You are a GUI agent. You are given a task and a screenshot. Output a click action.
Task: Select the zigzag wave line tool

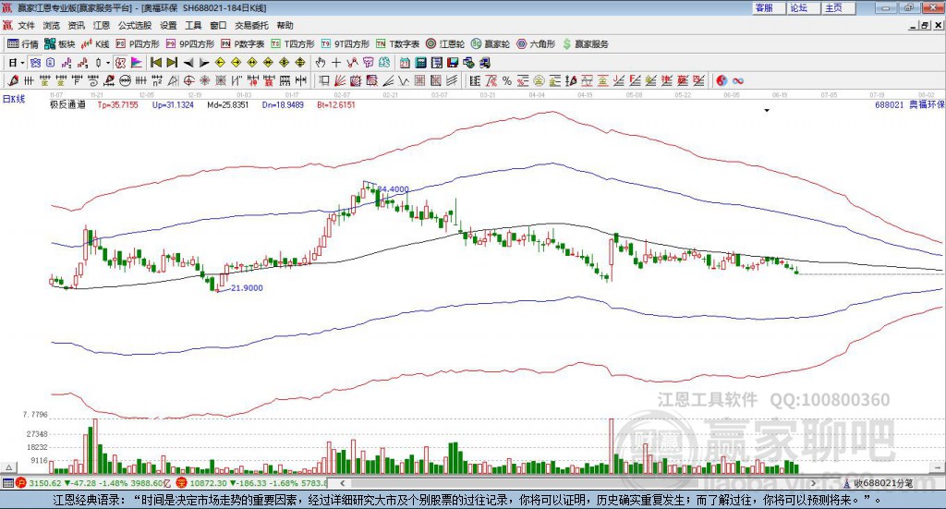coord(405,80)
